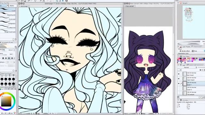Click the pen icon on Layer 1

[181, 83]
